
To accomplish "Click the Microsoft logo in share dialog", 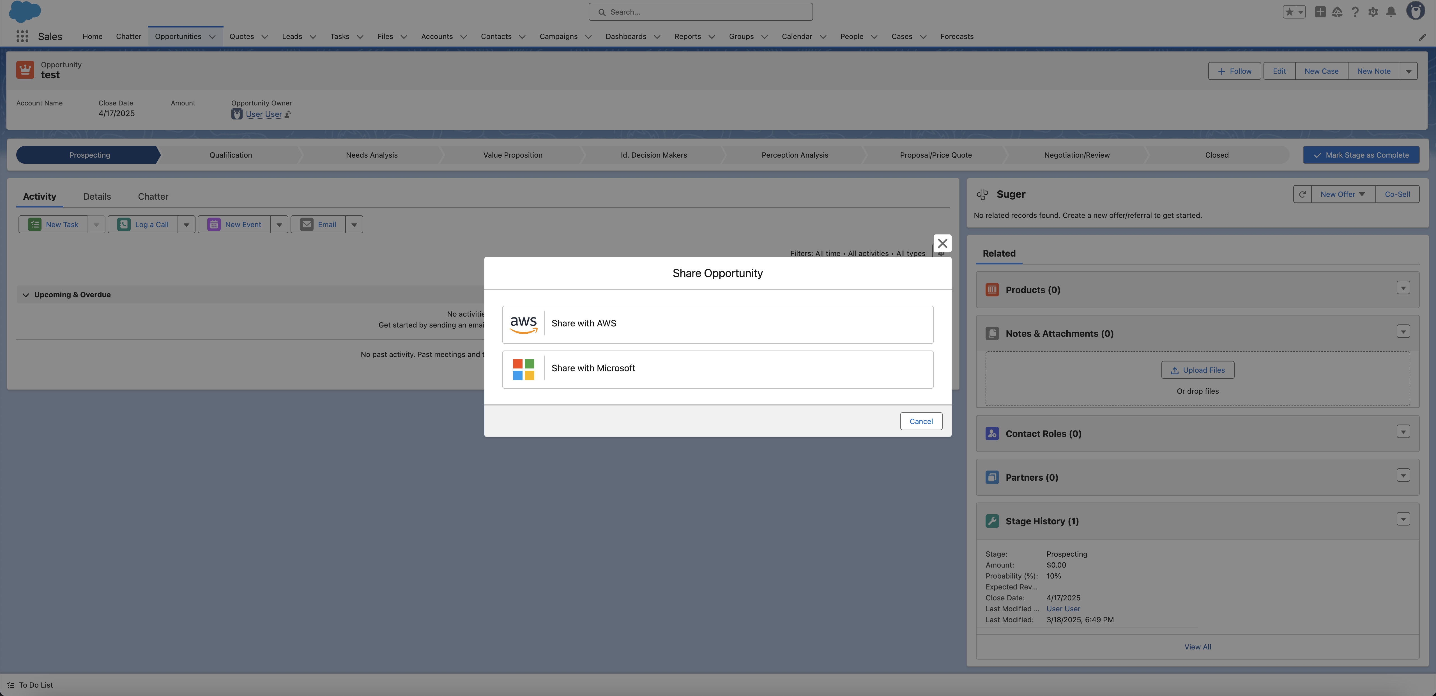I will click(x=523, y=369).
